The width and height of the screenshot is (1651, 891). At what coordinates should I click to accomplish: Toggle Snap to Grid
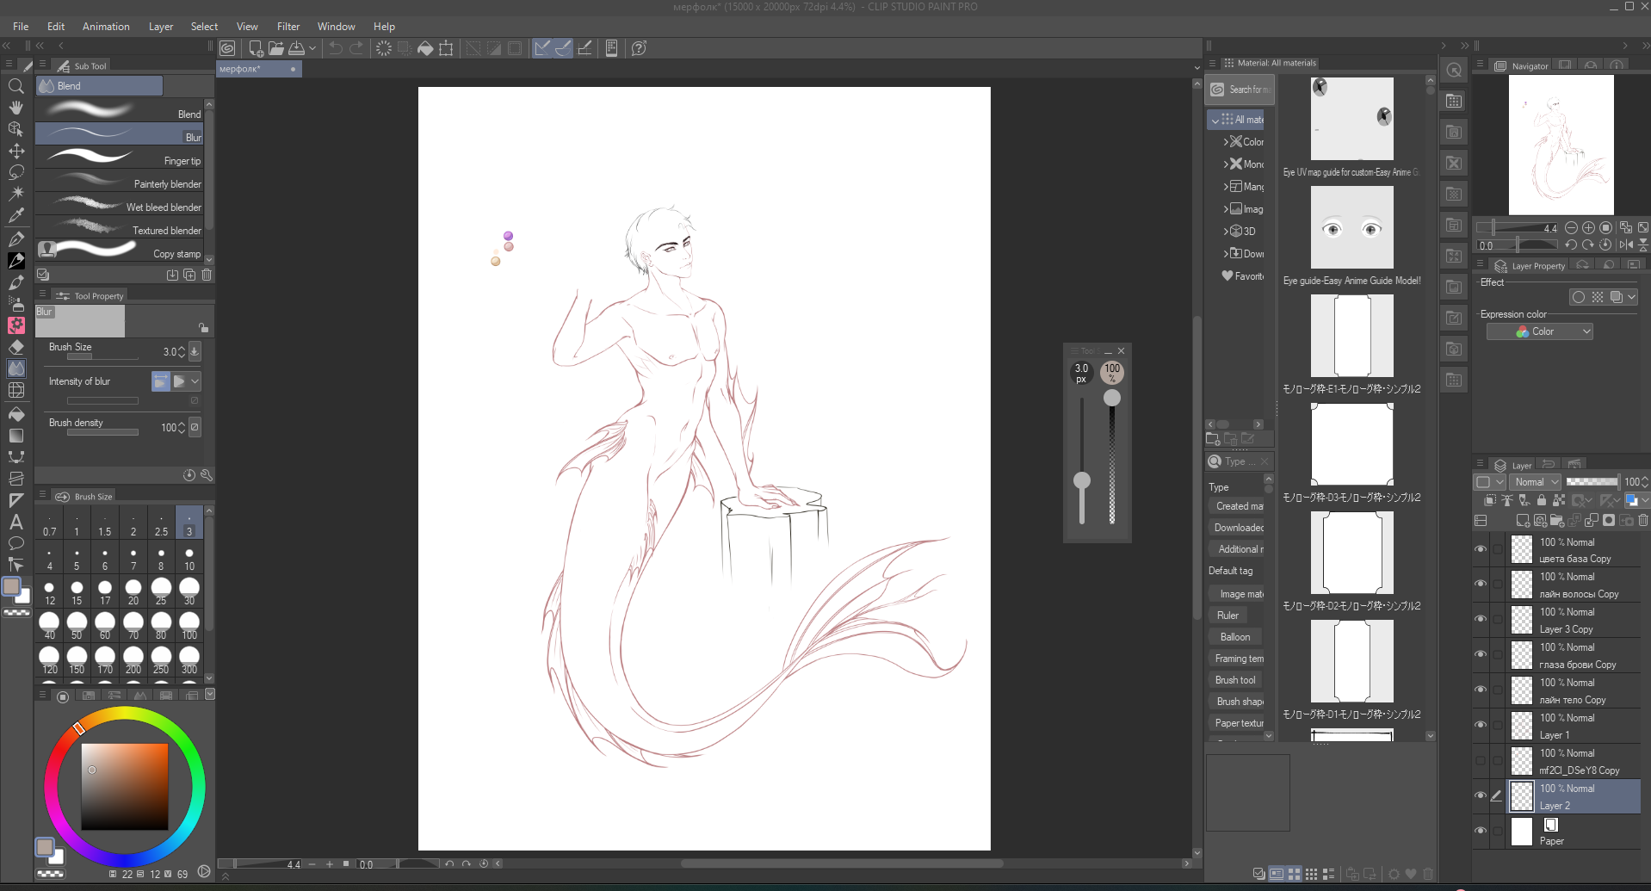click(x=585, y=48)
